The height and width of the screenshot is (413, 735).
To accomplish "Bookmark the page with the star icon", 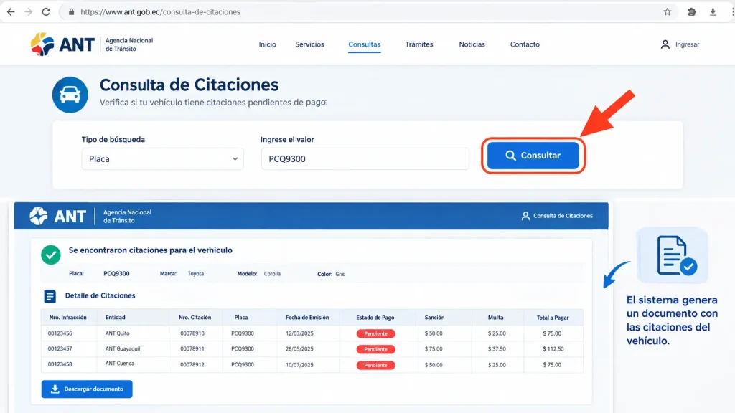I will (667, 12).
